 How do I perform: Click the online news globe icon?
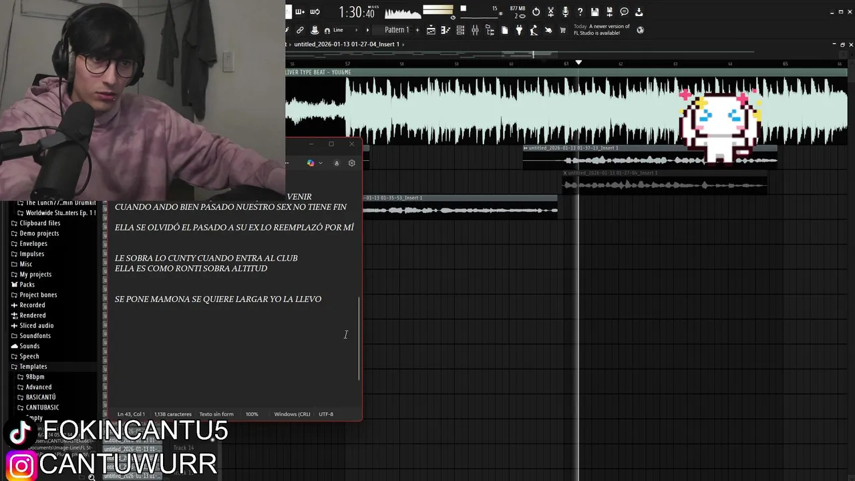click(x=640, y=30)
